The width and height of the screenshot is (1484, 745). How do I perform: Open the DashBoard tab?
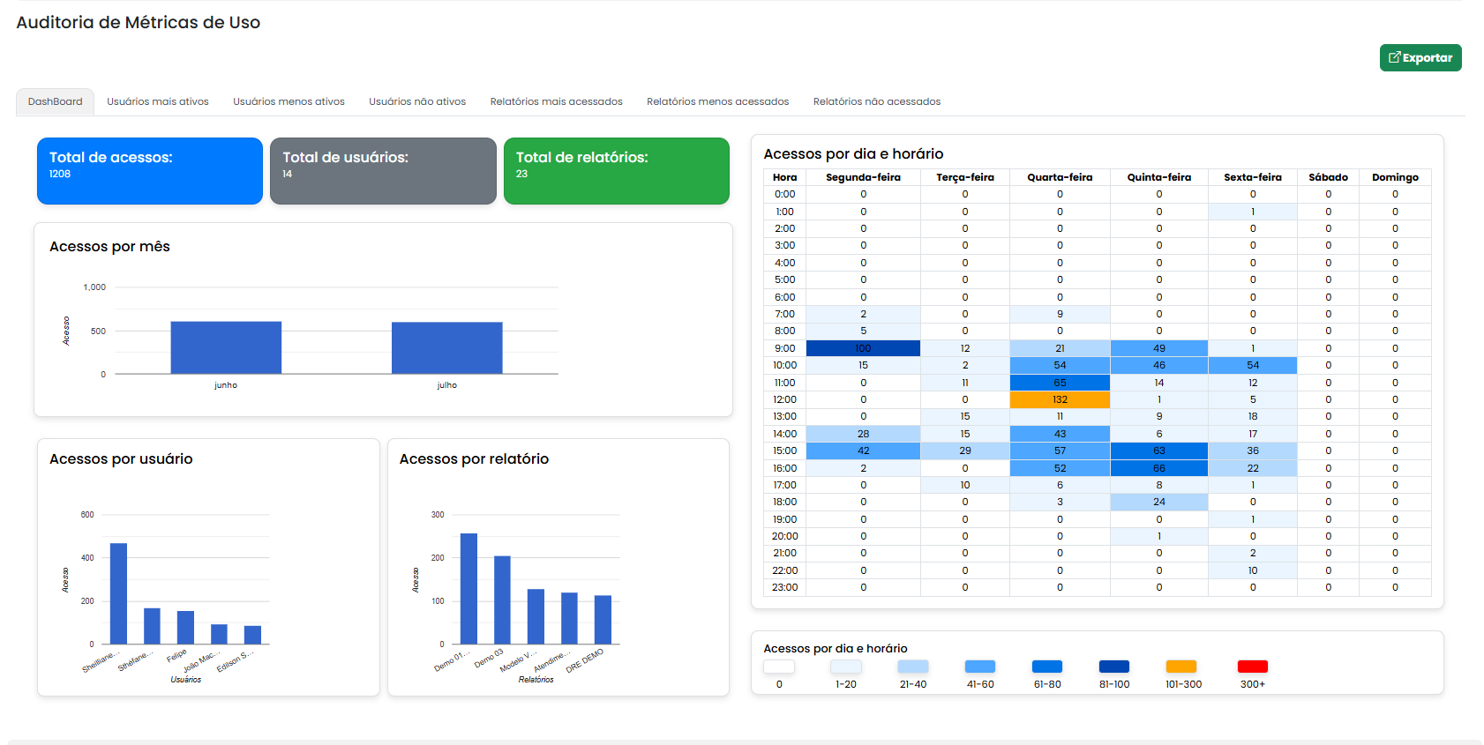point(55,101)
